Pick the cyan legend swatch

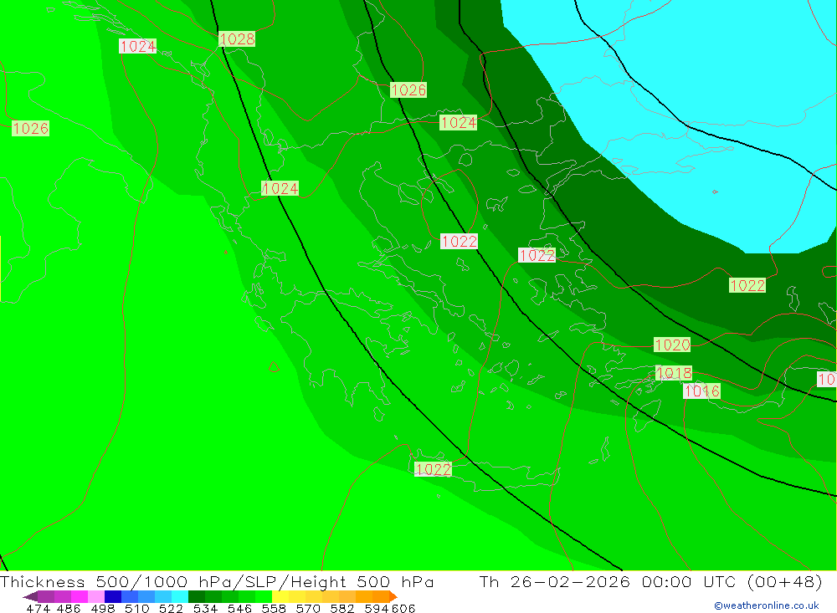[x=180, y=596]
